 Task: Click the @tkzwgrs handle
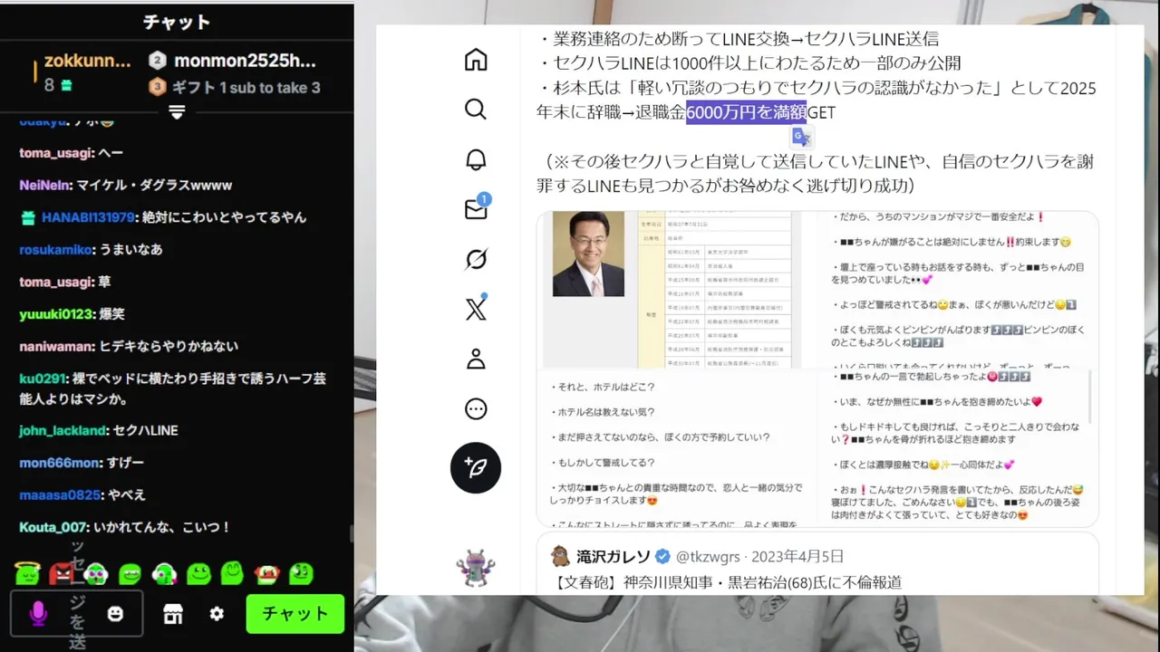tap(708, 556)
